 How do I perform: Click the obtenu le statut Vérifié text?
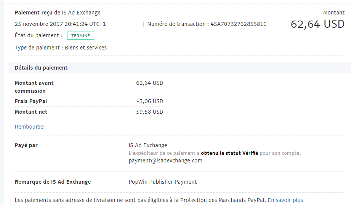[x=229, y=153]
